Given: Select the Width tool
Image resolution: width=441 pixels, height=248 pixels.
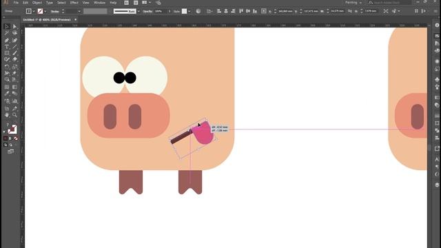Looking at the screenshot, I should [x=7, y=73].
